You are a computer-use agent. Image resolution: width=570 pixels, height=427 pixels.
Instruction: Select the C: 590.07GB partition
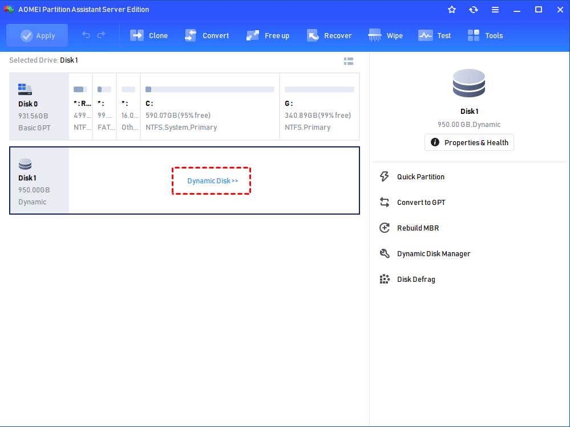click(210, 106)
